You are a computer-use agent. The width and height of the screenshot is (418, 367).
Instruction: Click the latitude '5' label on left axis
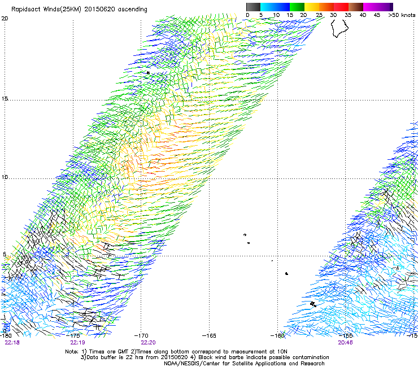pyautogui.click(x=5, y=254)
